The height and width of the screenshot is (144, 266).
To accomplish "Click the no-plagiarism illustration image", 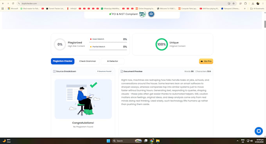I will click(x=83, y=99).
